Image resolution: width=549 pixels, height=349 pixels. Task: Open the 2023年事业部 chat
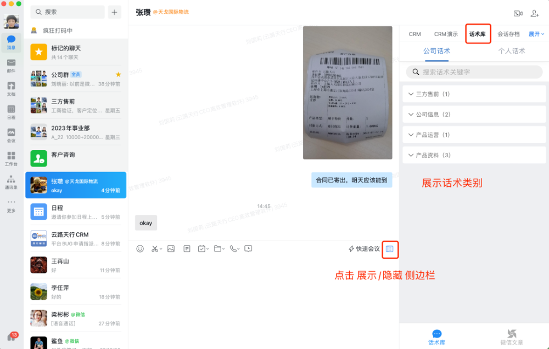[76, 132]
